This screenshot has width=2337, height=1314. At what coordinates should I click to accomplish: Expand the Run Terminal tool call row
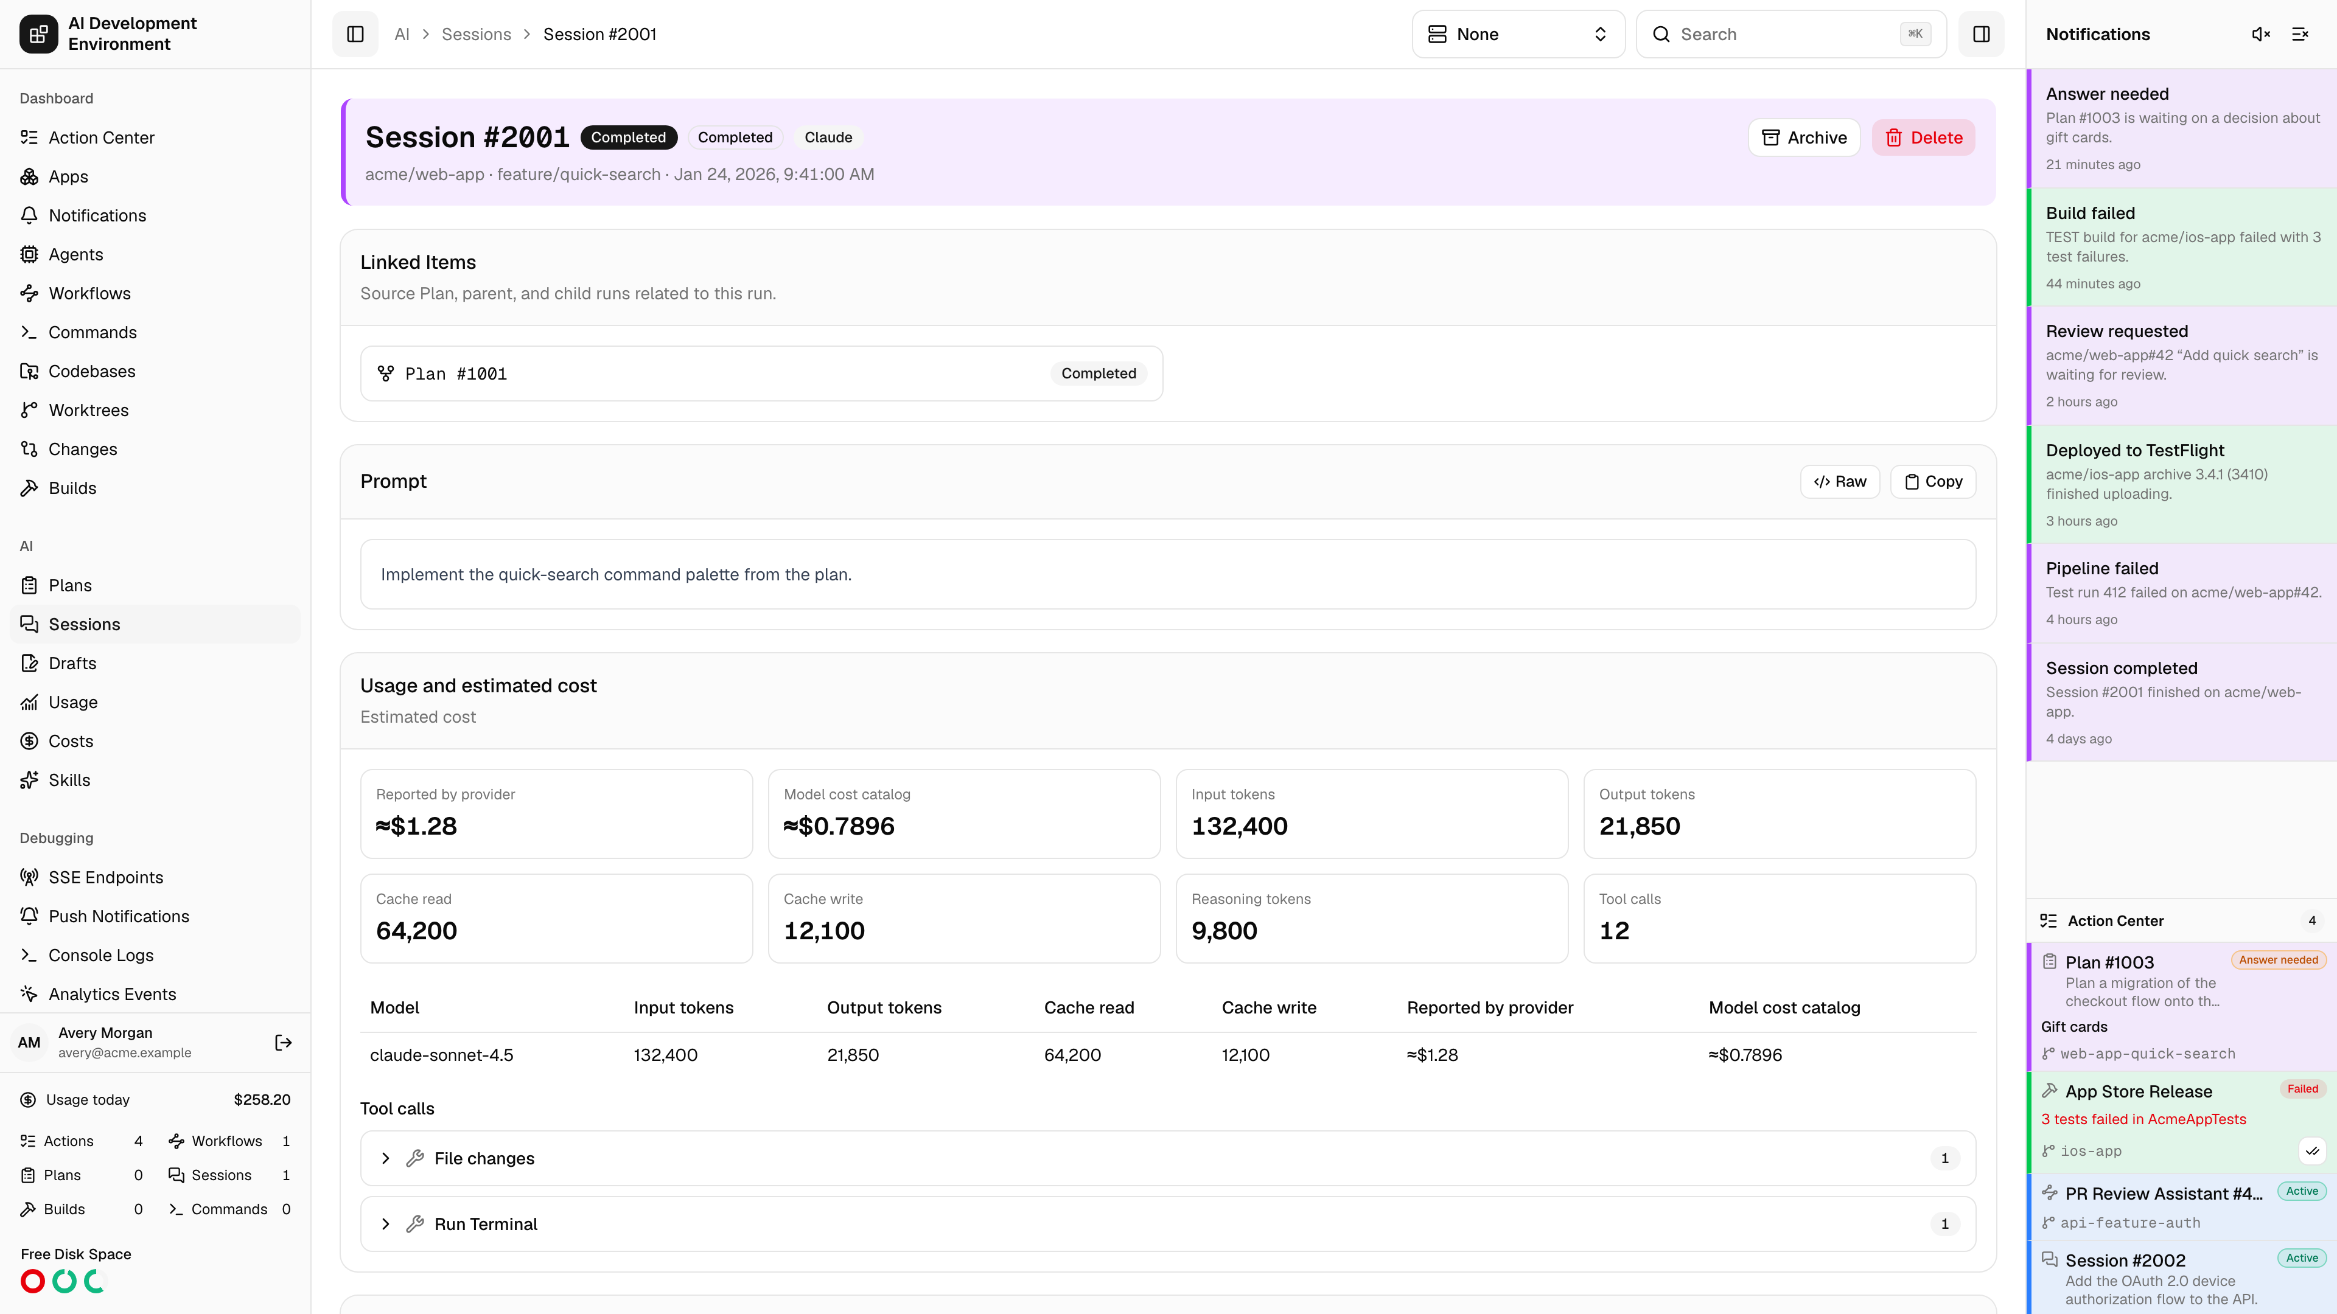coord(1168,1224)
